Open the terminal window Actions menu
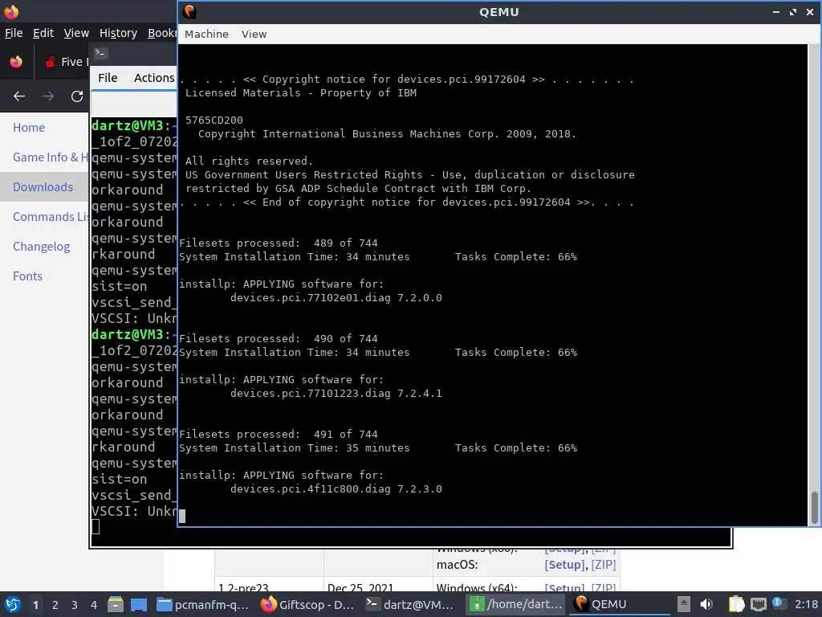822x617 pixels. coord(154,78)
